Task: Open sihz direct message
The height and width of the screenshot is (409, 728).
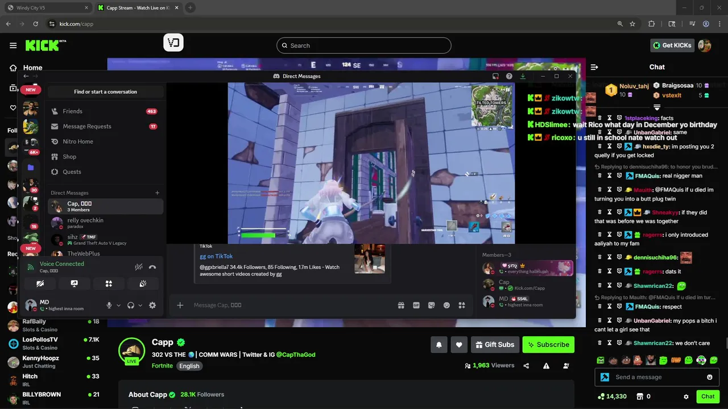Action: click(x=105, y=240)
